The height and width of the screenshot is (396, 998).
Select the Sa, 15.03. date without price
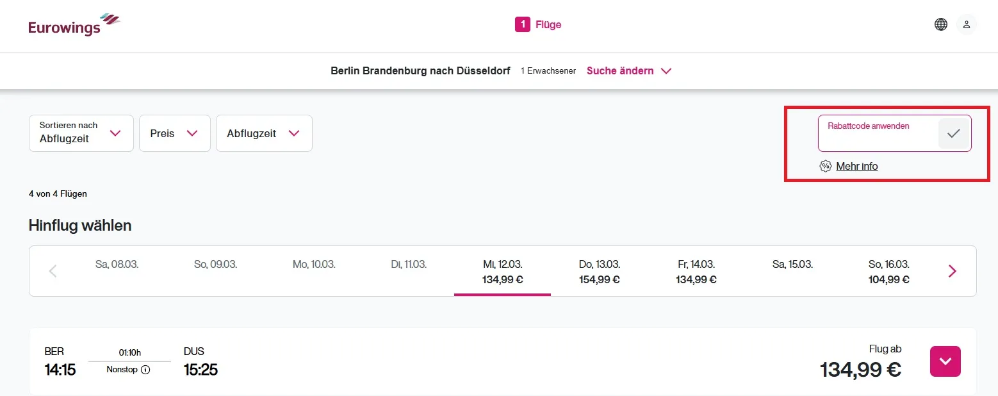click(792, 263)
